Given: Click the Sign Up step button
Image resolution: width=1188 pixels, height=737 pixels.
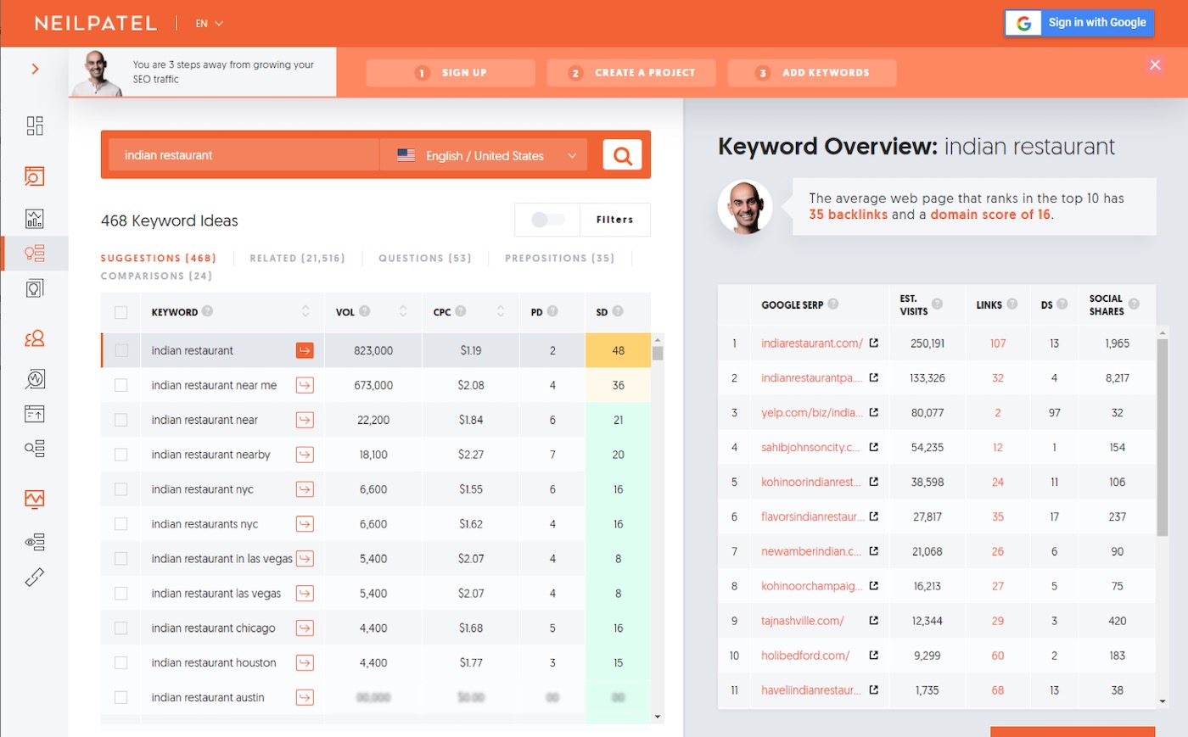Looking at the screenshot, I should coord(451,73).
